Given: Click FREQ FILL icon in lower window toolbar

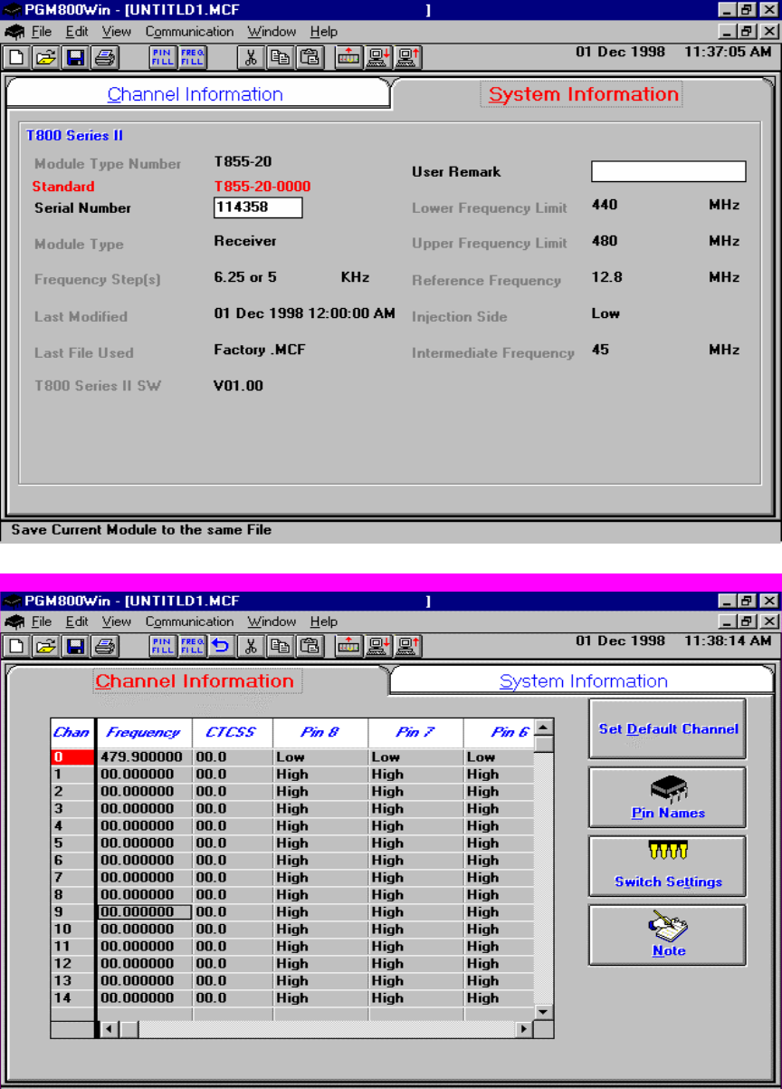Looking at the screenshot, I should click(192, 645).
